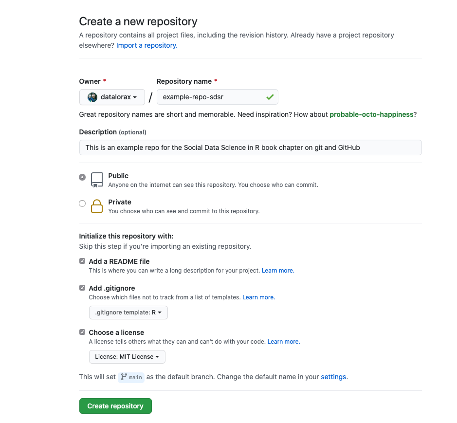457x423 pixels.
Task: Click the private repository lock icon
Action: pos(97,206)
